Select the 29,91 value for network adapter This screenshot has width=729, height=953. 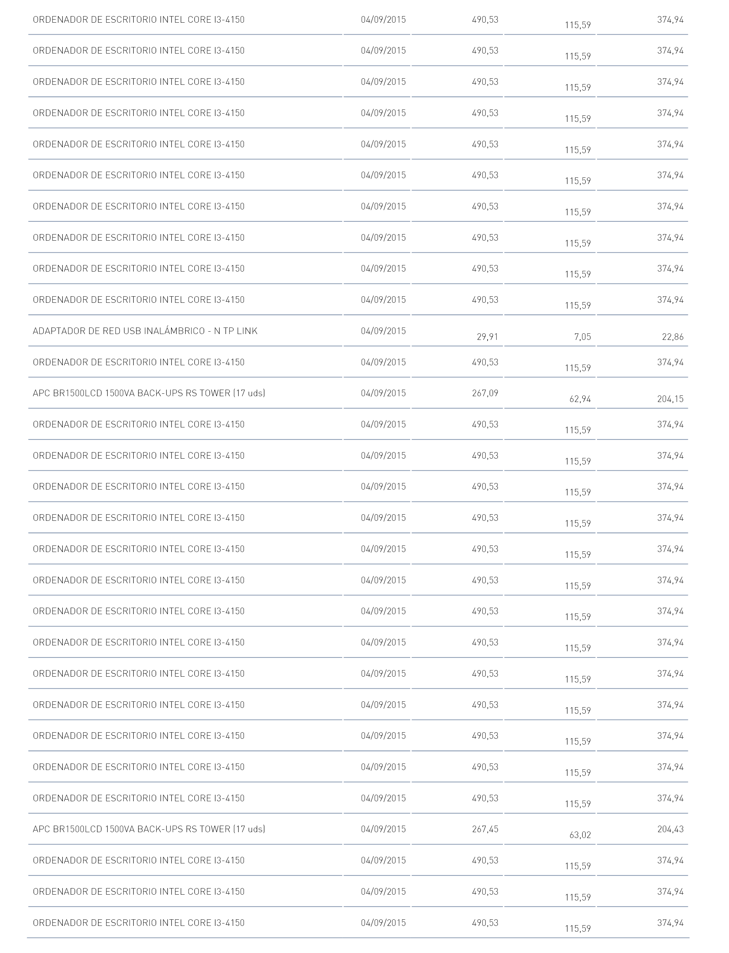(487, 337)
